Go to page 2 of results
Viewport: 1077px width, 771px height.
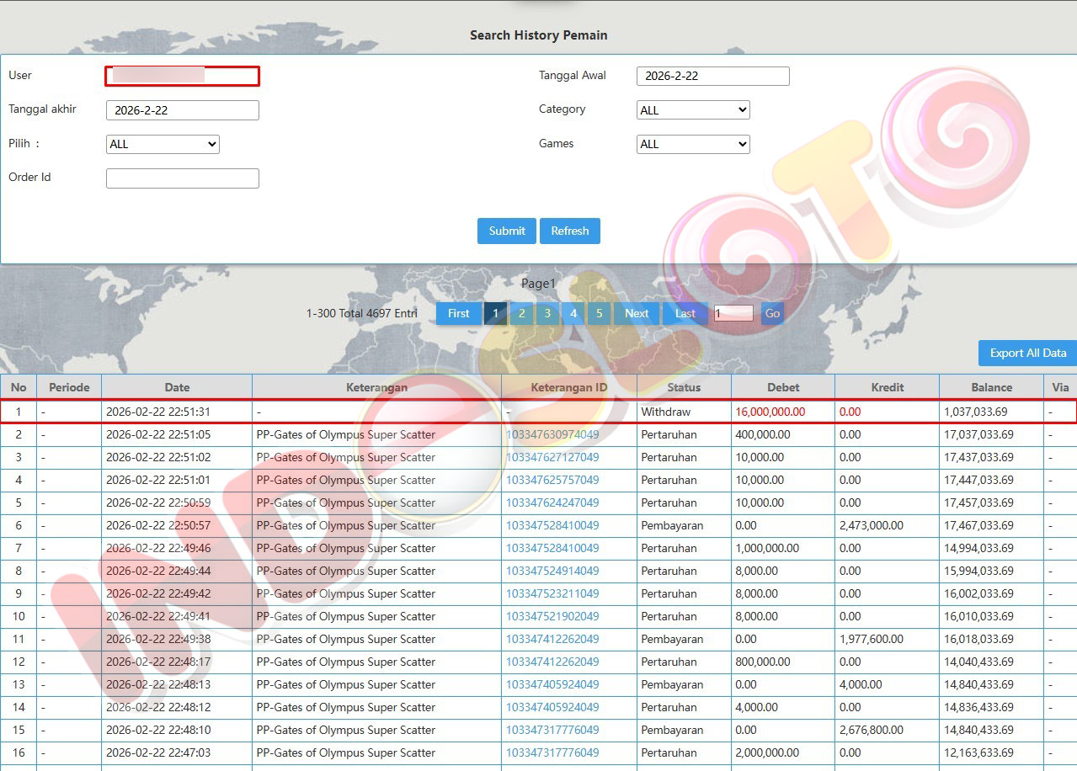click(521, 313)
